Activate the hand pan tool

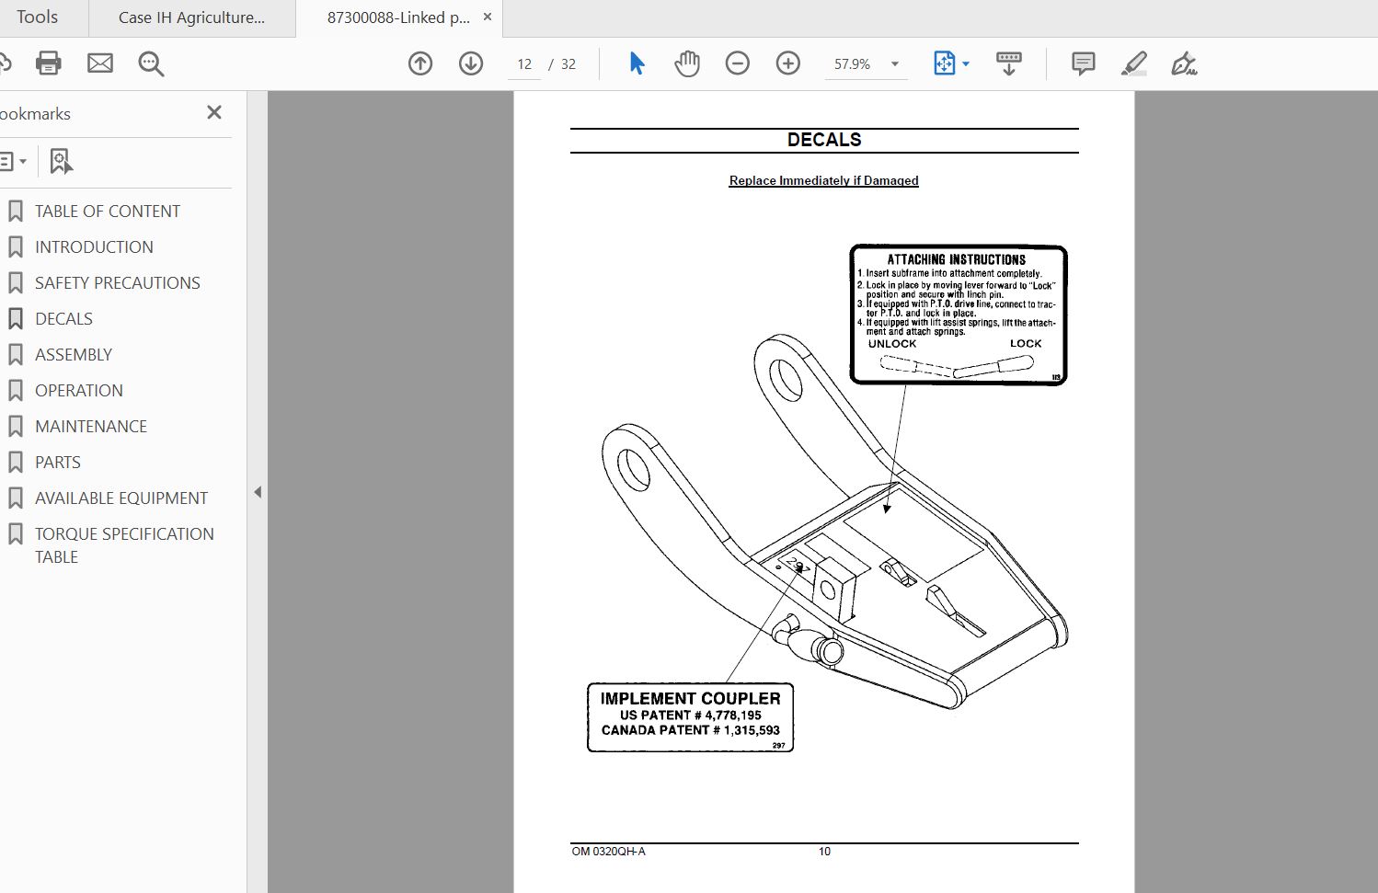click(687, 63)
